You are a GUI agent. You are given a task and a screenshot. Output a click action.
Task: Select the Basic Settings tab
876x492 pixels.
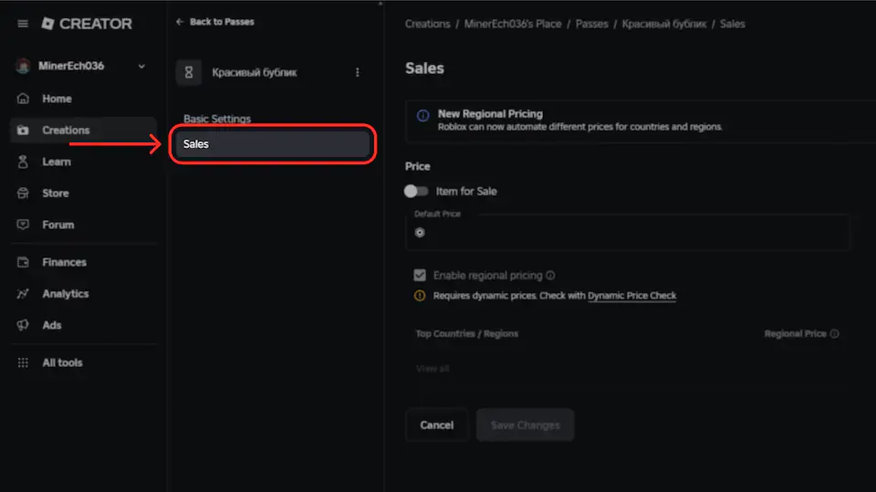click(217, 119)
